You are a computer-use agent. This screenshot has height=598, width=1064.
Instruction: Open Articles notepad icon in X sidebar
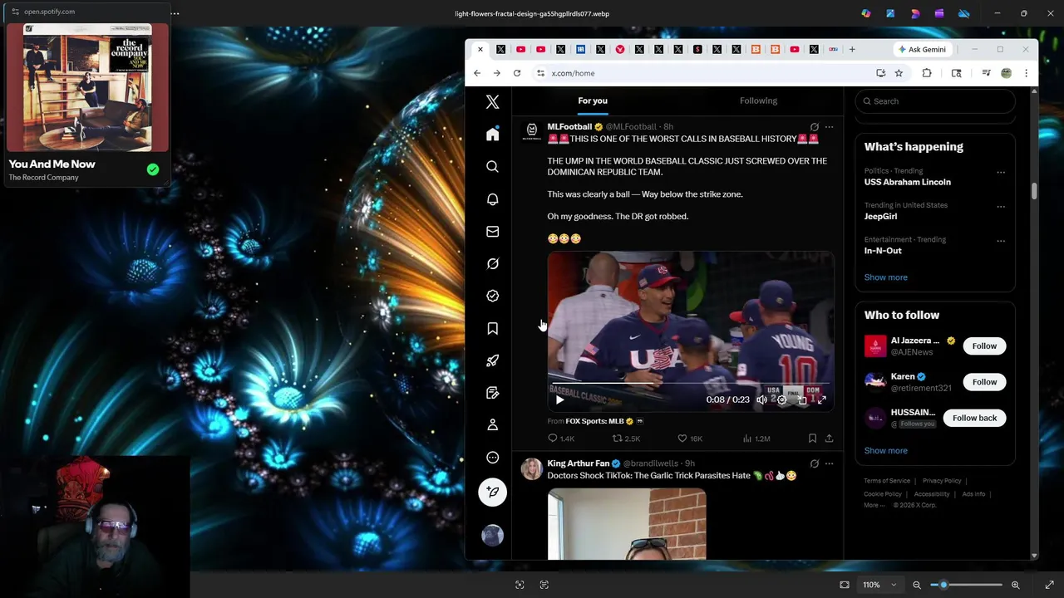click(492, 393)
